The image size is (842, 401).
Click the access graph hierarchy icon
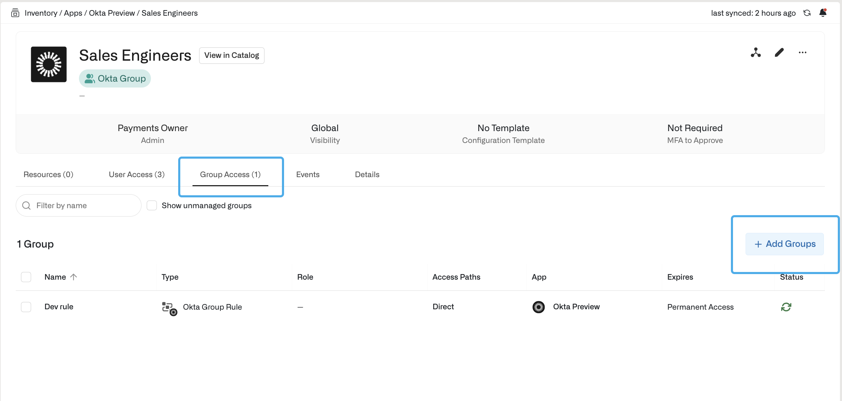point(756,53)
